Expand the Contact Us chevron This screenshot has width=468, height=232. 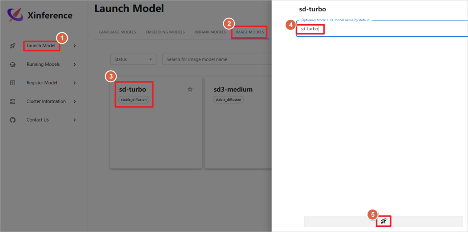coord(75,120)
